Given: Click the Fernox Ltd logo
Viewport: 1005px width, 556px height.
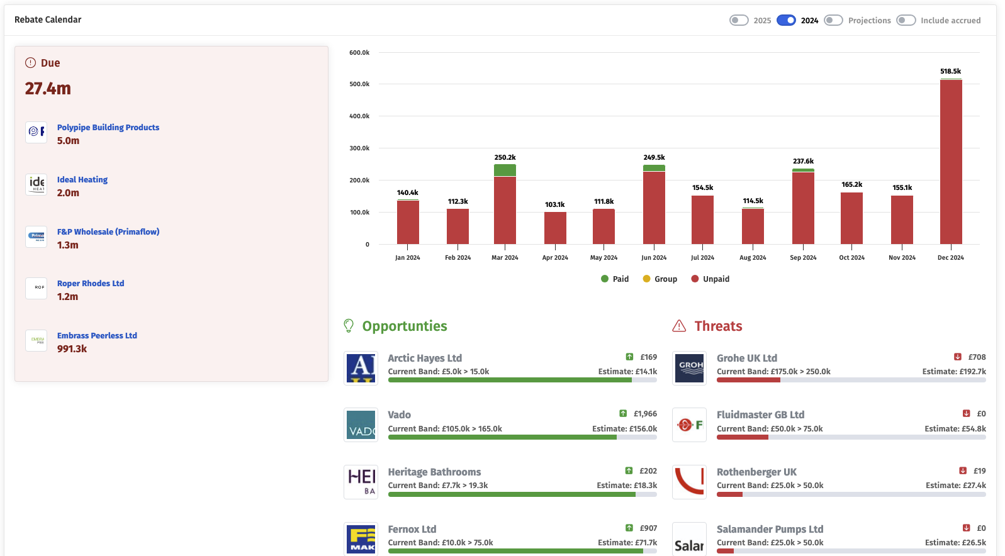Looking at the screenshot, I should tap(361, 539).
